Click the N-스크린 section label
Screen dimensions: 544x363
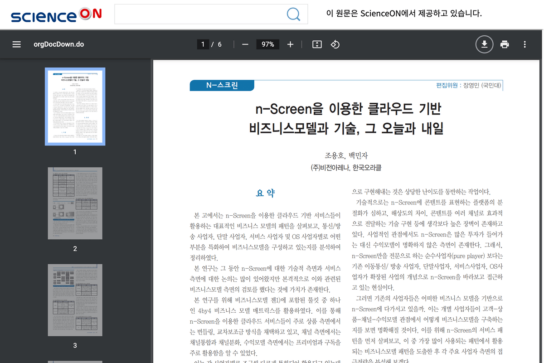coord(222,85)
